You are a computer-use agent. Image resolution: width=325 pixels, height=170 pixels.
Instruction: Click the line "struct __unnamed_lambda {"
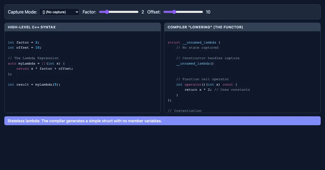click(x=194, y=42)
